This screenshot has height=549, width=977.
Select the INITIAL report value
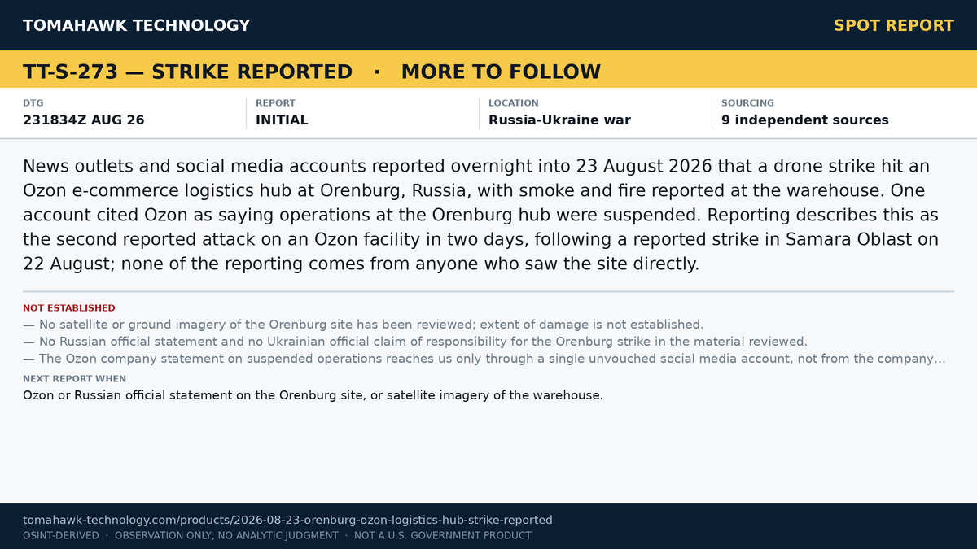click(282, 120)
